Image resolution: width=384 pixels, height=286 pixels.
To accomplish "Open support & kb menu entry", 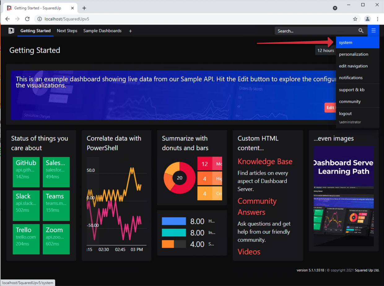I will [x=357, y=90].
